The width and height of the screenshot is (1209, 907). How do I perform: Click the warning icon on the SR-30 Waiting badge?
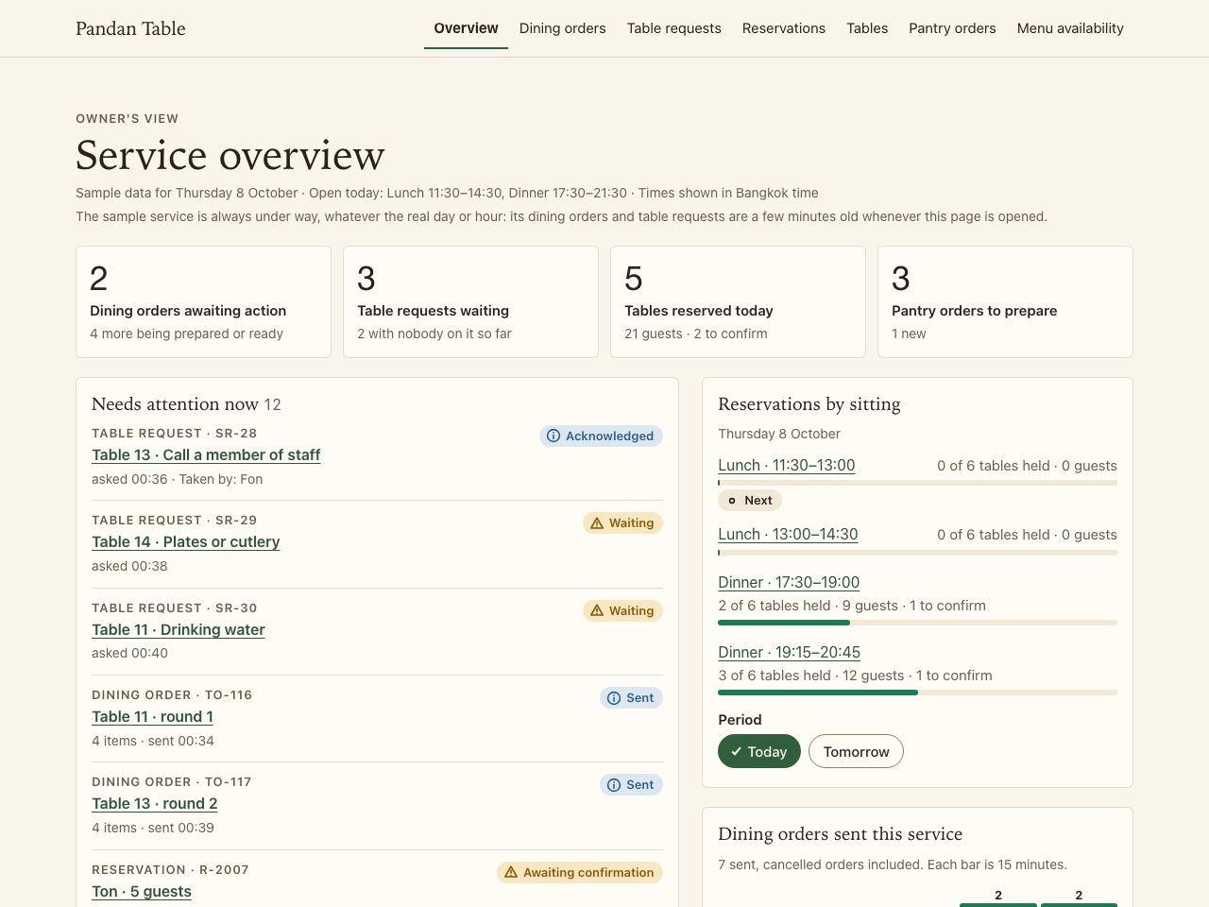point(597,611)
